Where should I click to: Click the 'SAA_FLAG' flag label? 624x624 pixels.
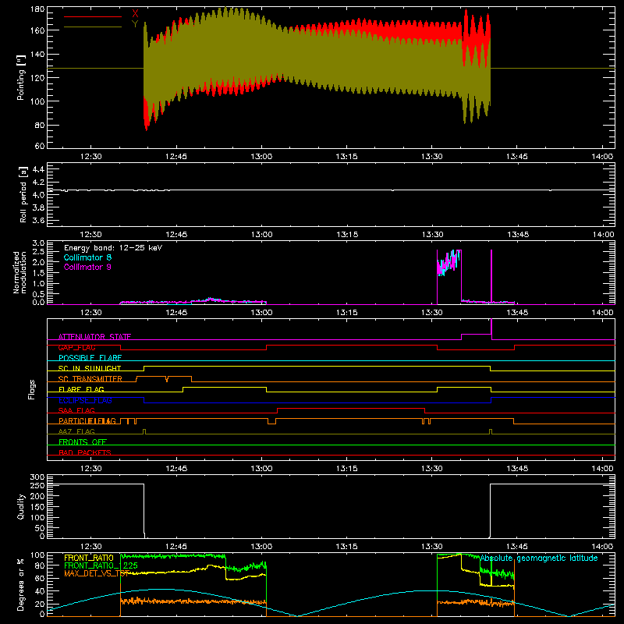(x=76, y=410)
